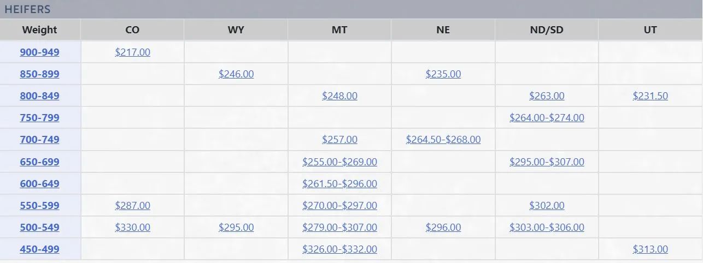The image size is (703, 263).
Task: Click the 450-499 weight range link
Action: (39, 249)
